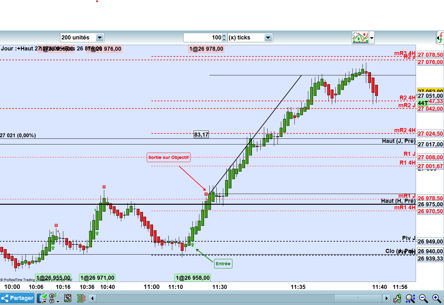
Task: Click the 'Piv J' pivot label
Action: [x=409, y=238]
